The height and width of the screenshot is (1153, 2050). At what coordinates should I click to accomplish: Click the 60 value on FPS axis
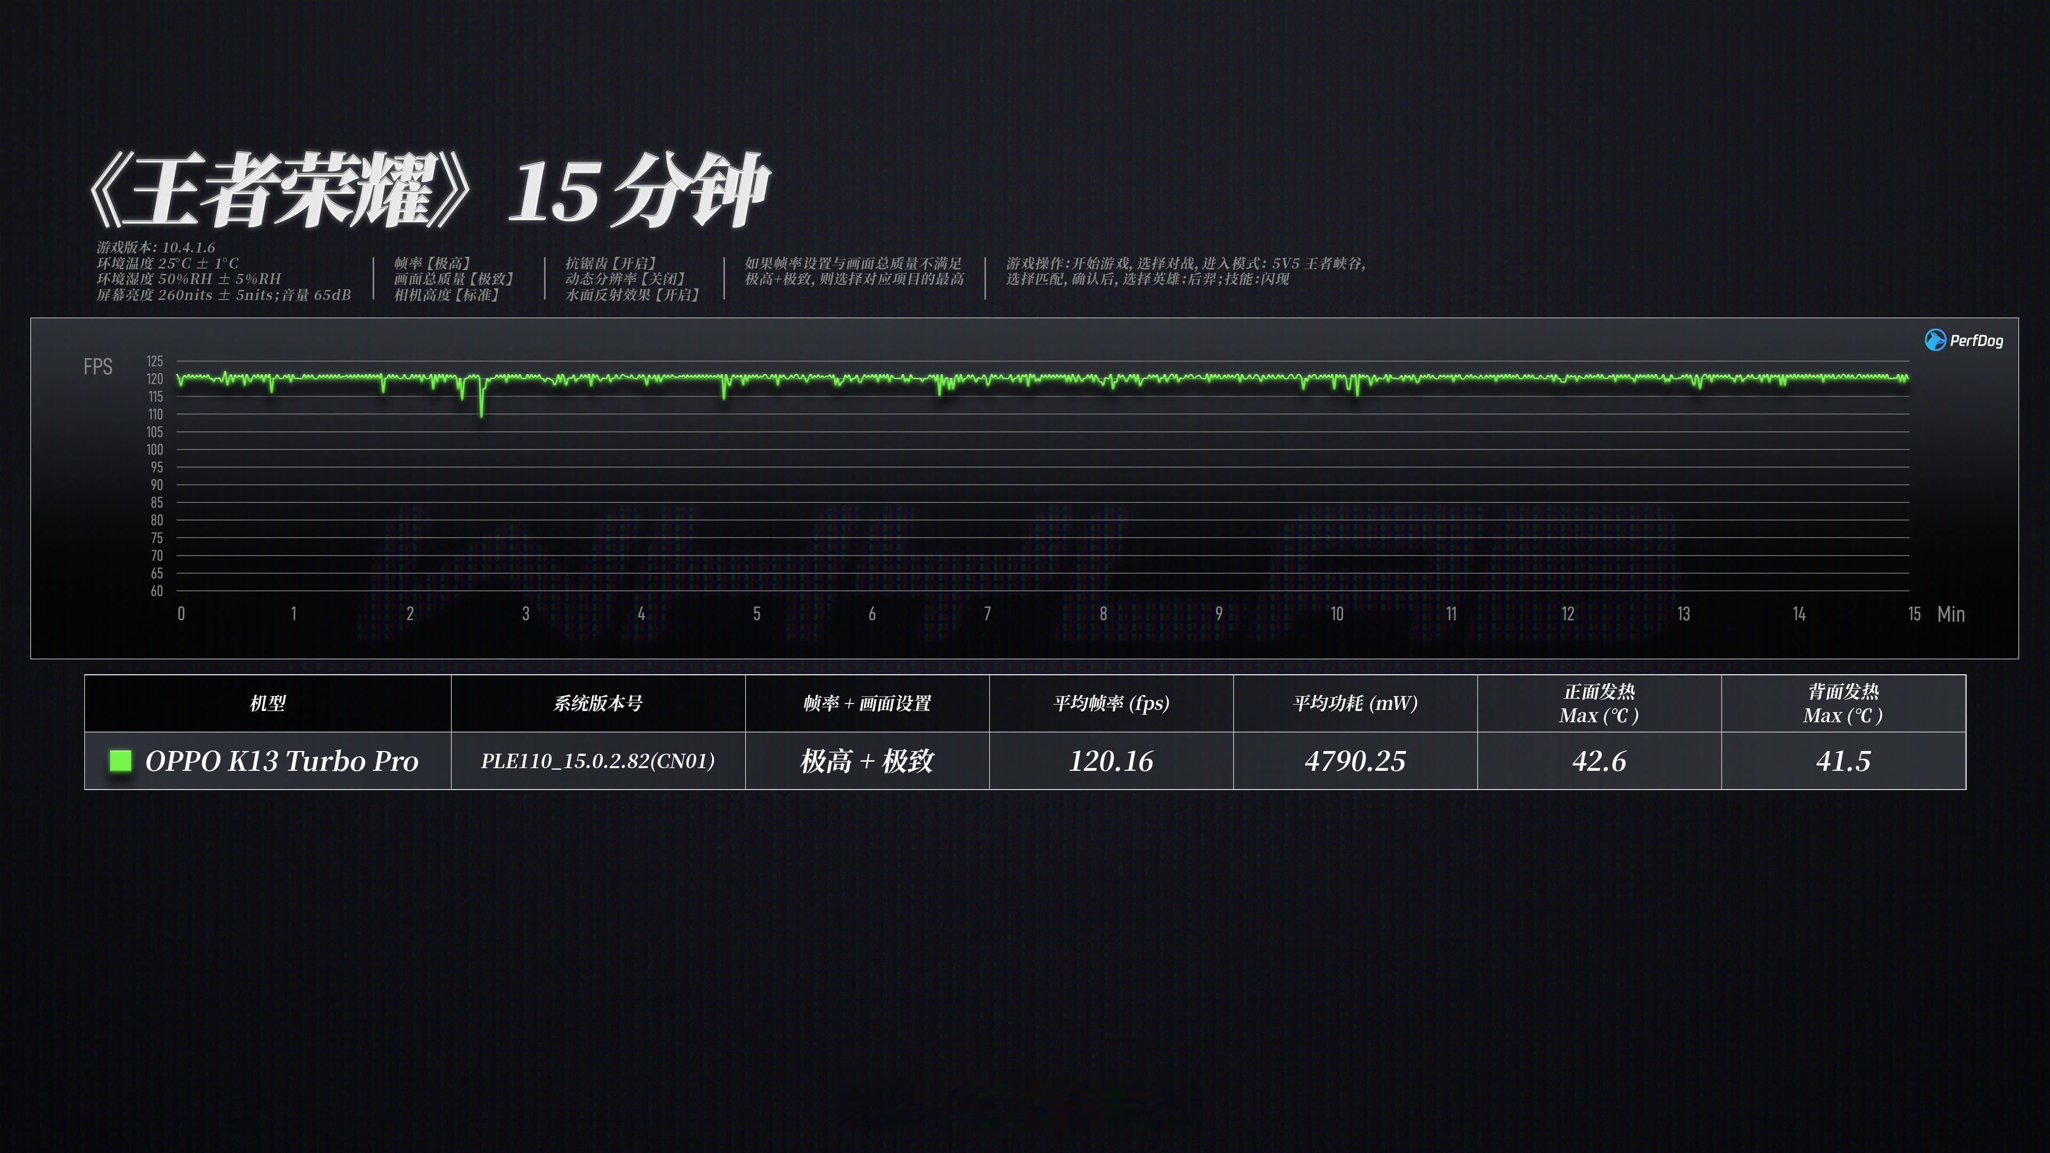(157, 591)
